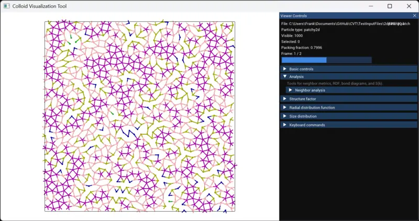This screenshot has width=419, height=221.
Task: Expand the Neighbor analysis subsection
Action: pos(310,90)
